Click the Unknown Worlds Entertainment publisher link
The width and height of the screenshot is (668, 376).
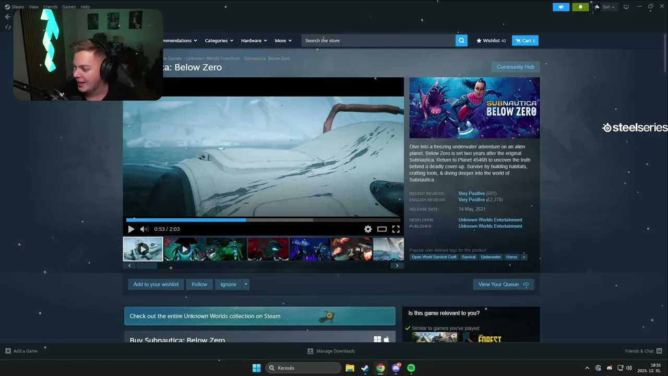(x=490, y=226)
